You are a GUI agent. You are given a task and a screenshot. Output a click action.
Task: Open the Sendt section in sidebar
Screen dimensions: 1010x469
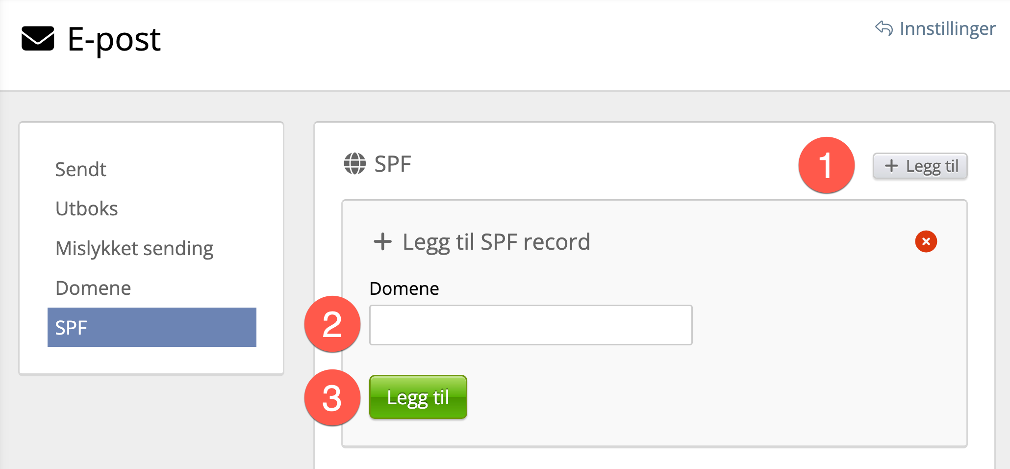pyautogui.click(x=81, y=169)
